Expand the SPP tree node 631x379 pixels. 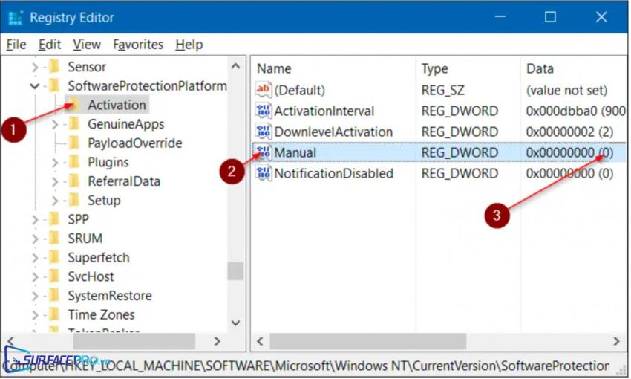[35, 219]
